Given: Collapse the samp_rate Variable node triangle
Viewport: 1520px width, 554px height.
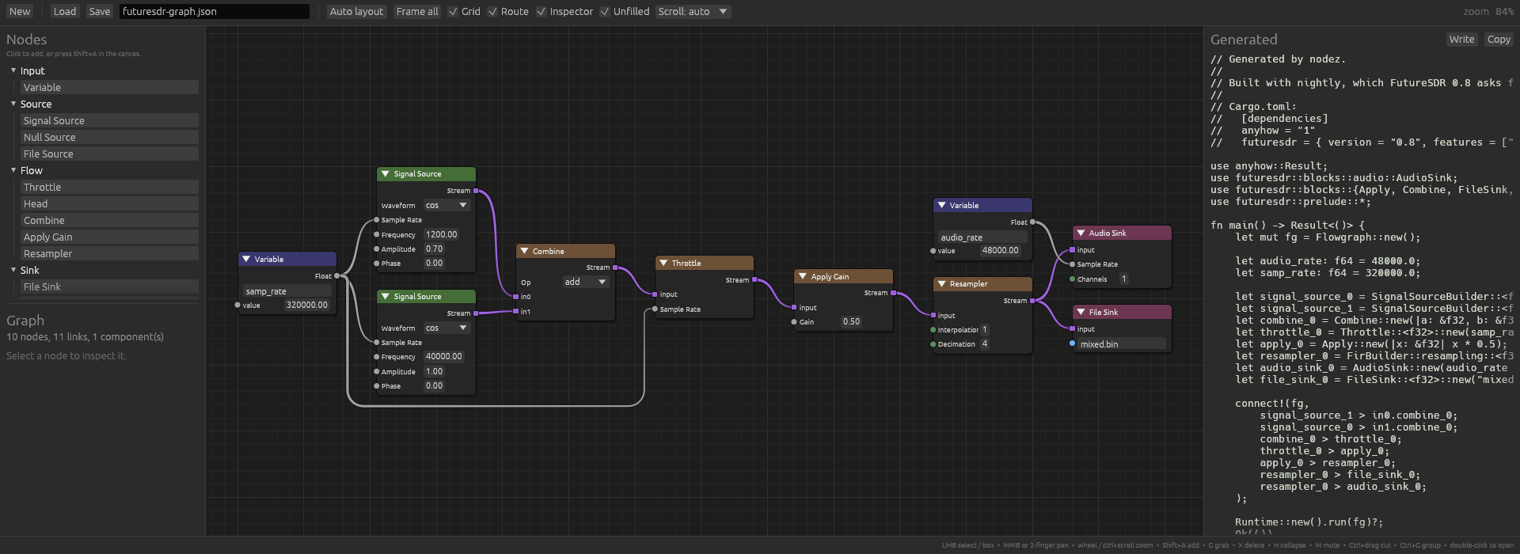Looking at the screenshot, I should coord(246,259).
